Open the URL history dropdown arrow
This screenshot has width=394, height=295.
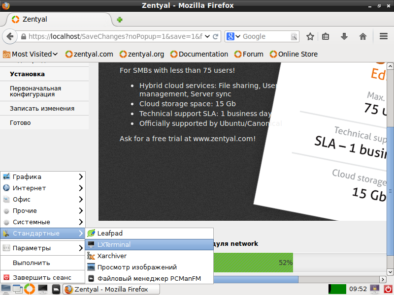click(207, 36)
